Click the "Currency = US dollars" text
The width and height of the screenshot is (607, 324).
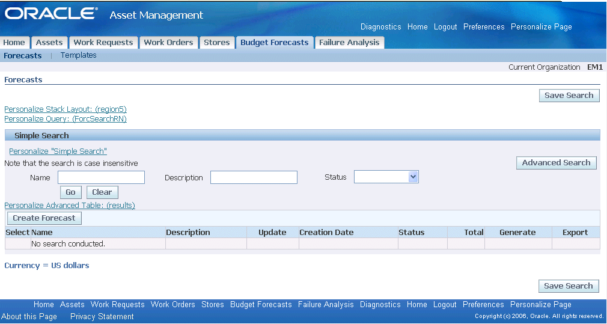click(47, 266)
